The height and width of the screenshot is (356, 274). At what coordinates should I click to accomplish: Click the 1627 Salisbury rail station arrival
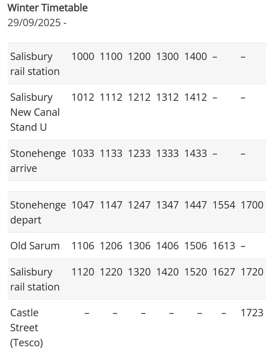(x=224, y=272)
